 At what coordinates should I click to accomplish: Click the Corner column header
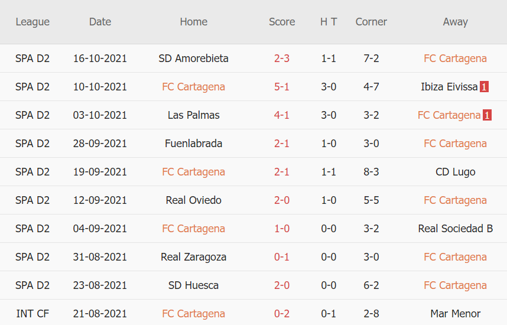[371, 22]
